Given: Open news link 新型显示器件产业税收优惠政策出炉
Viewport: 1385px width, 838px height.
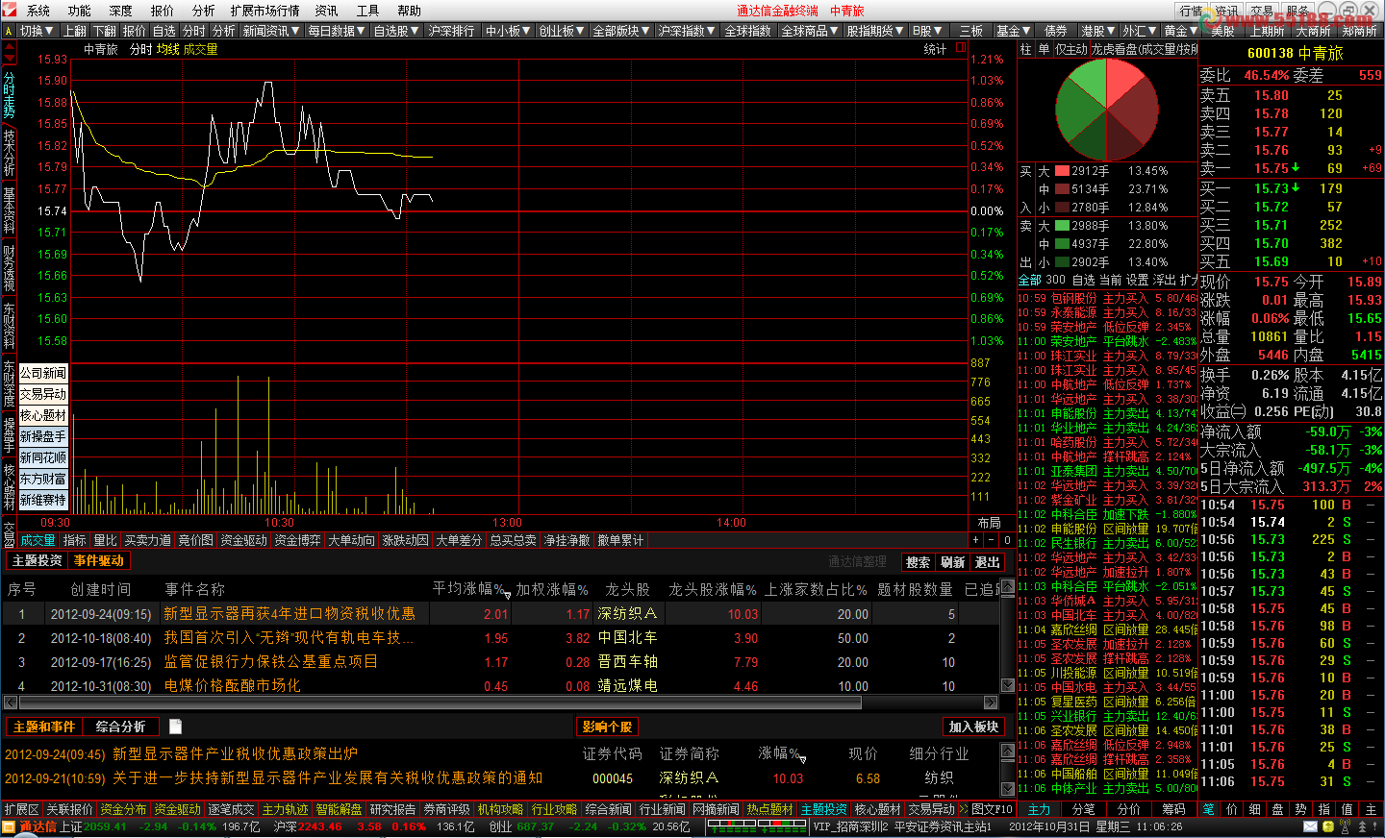Looking at the screenshot, I should [x=235, y=754].
